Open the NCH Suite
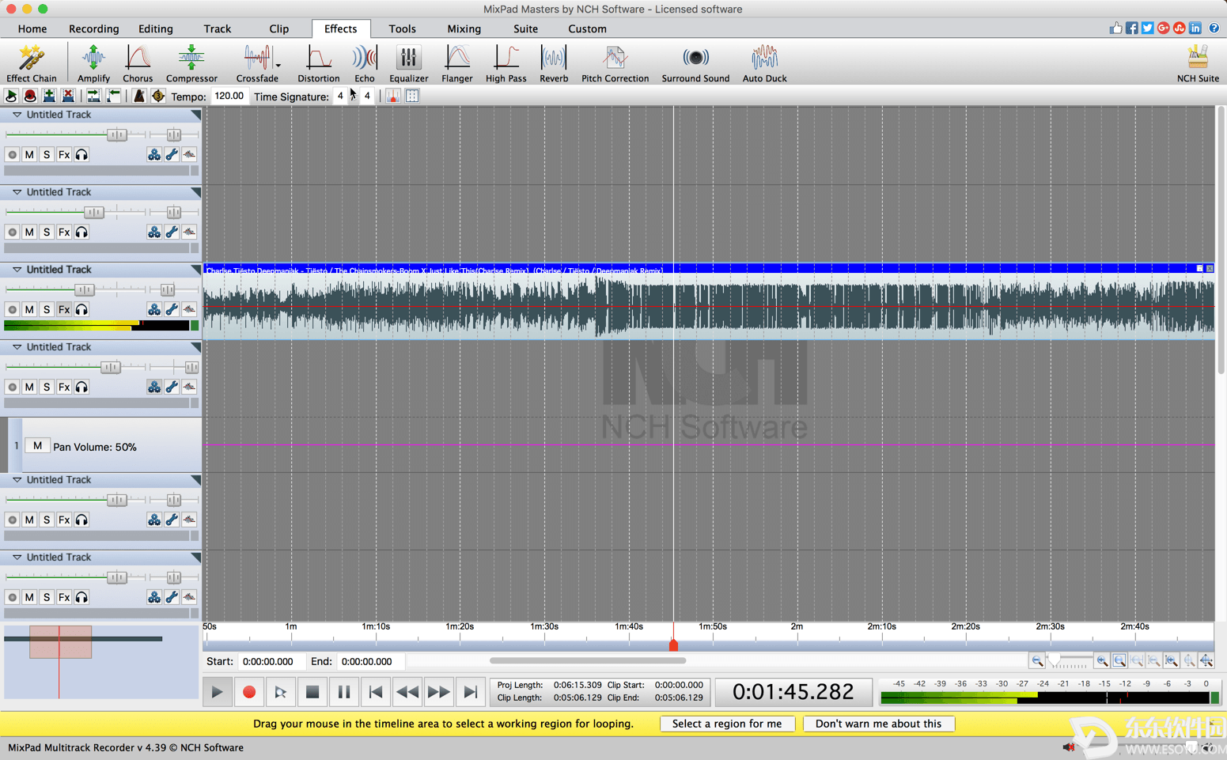1227x760 pixels. coord(1198,63)
